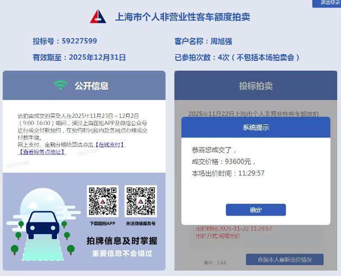341x276 pixels.
Task: Click the 成交价格 93600元 text
Action: 224,161
